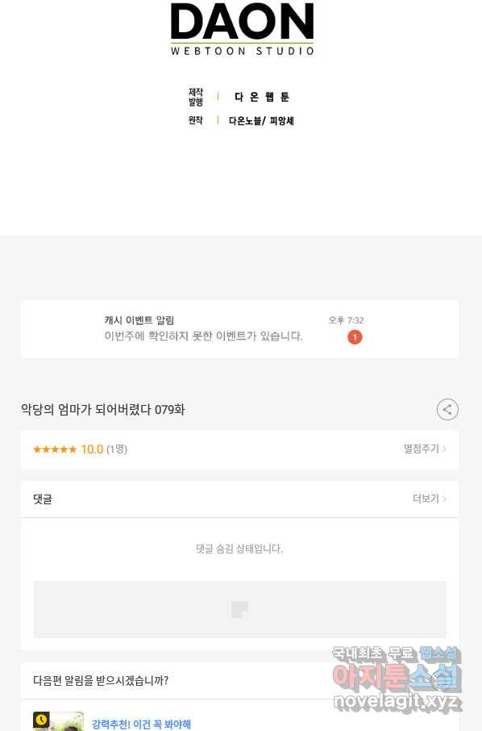Click the orange five-star rating icons
482x731 pixels.
(x=55, y=449)
